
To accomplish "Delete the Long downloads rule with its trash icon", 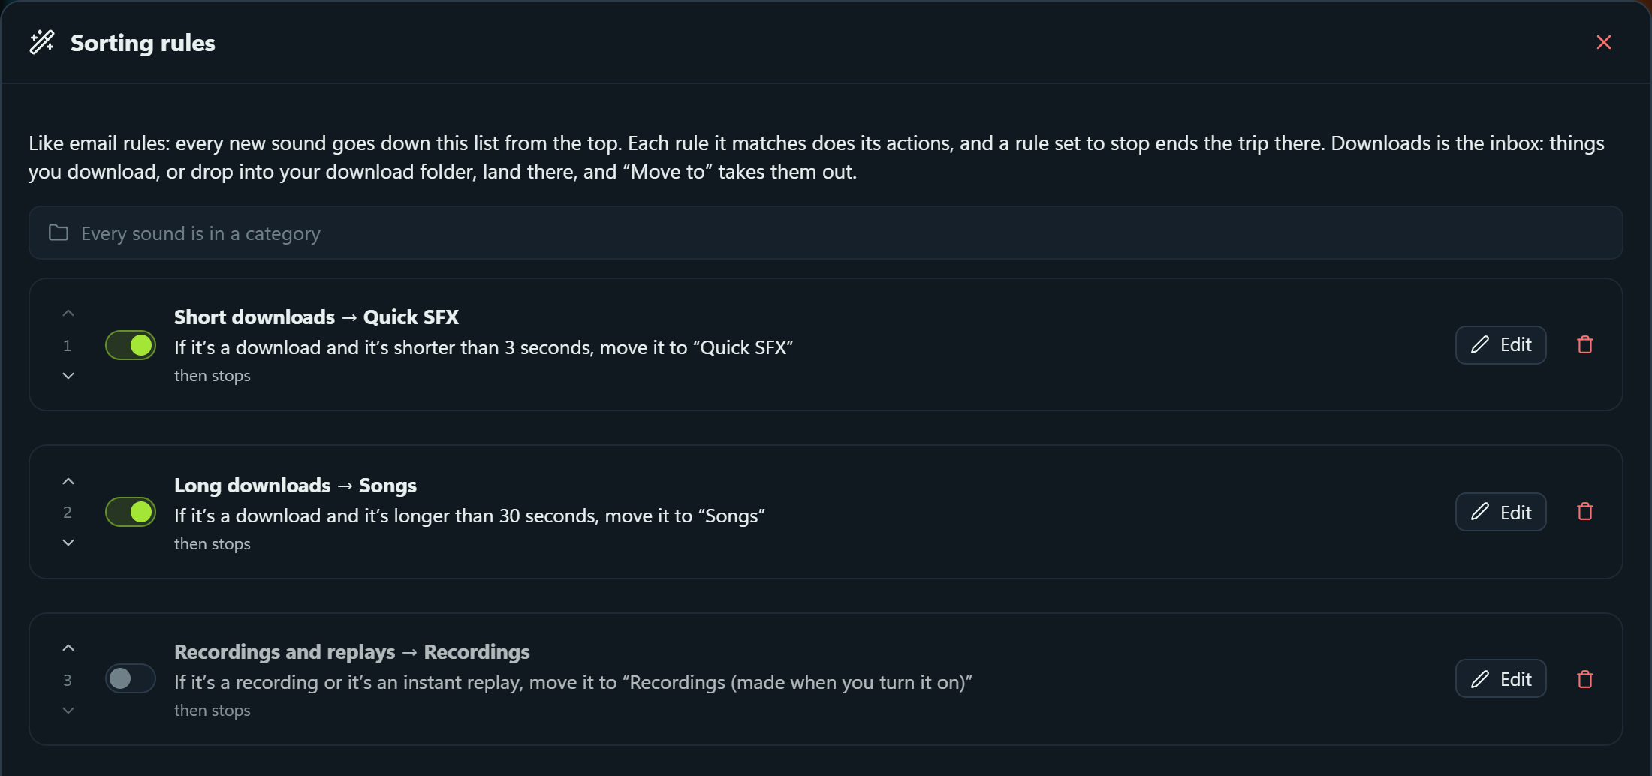I will point(1585,512).
